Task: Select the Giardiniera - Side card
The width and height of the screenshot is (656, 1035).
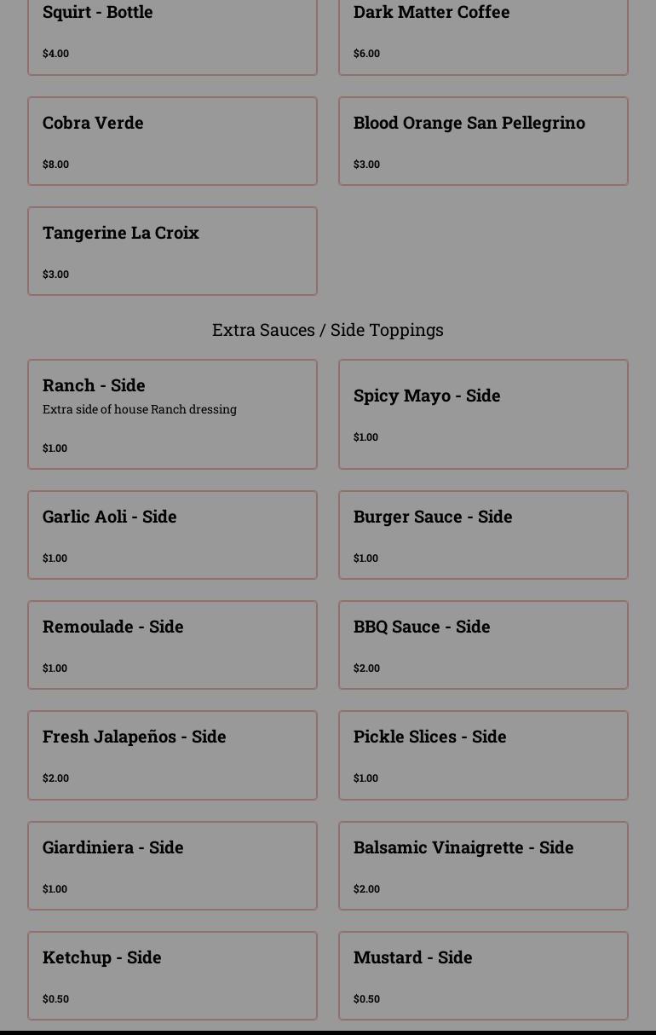Action: pos(172,865)
